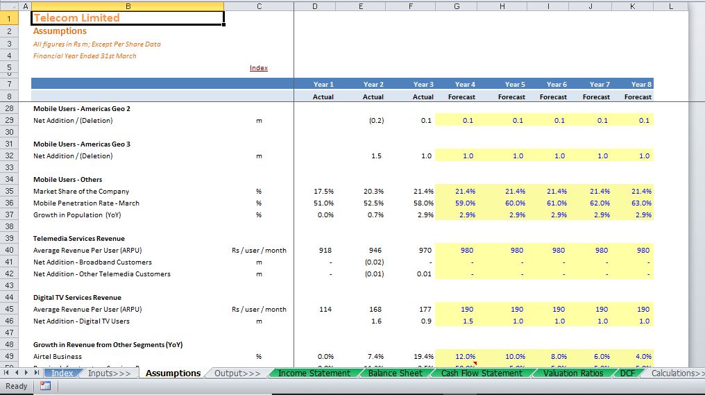
Task: Open the DCF sheet tab
Action: pyautogui.click(x=627, y=373)
